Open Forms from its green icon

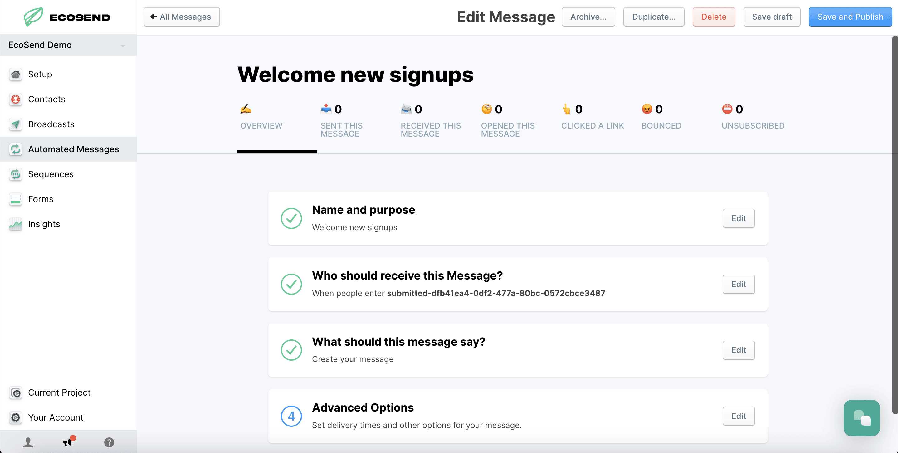[15, 199]
